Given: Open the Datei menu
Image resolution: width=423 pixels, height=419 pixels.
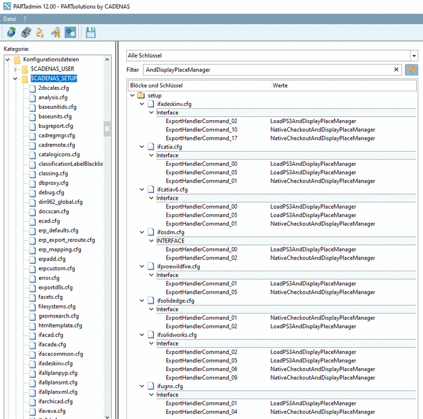Looking at the screenshot, I should click(x=10, y=19).
